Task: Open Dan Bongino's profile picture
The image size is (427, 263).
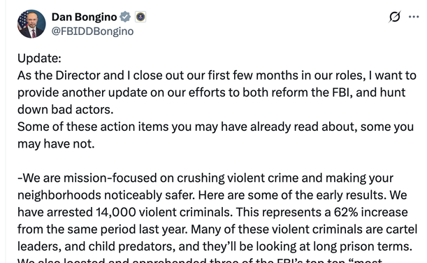Action: coord(31,24)
